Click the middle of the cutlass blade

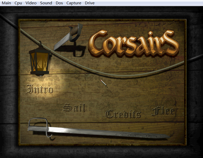(x=102, y=132)
